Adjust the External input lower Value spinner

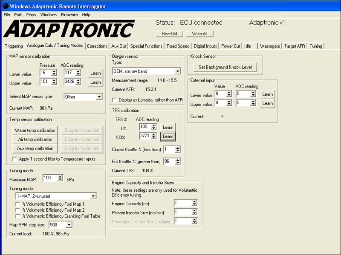click(229, 93)
